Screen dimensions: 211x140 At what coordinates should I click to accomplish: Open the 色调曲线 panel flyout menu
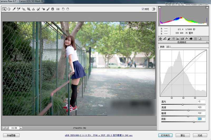207,42
